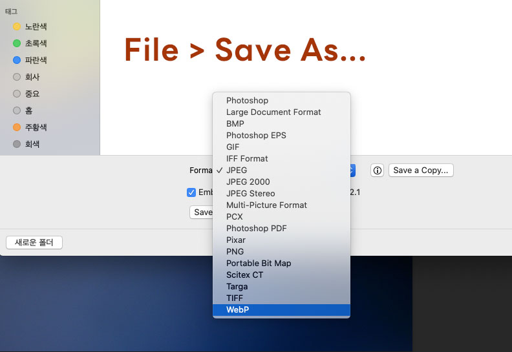Select the 노란색 yellow tag
The image size is (512, 352).
pyautogui.click(x=30, y=26)
